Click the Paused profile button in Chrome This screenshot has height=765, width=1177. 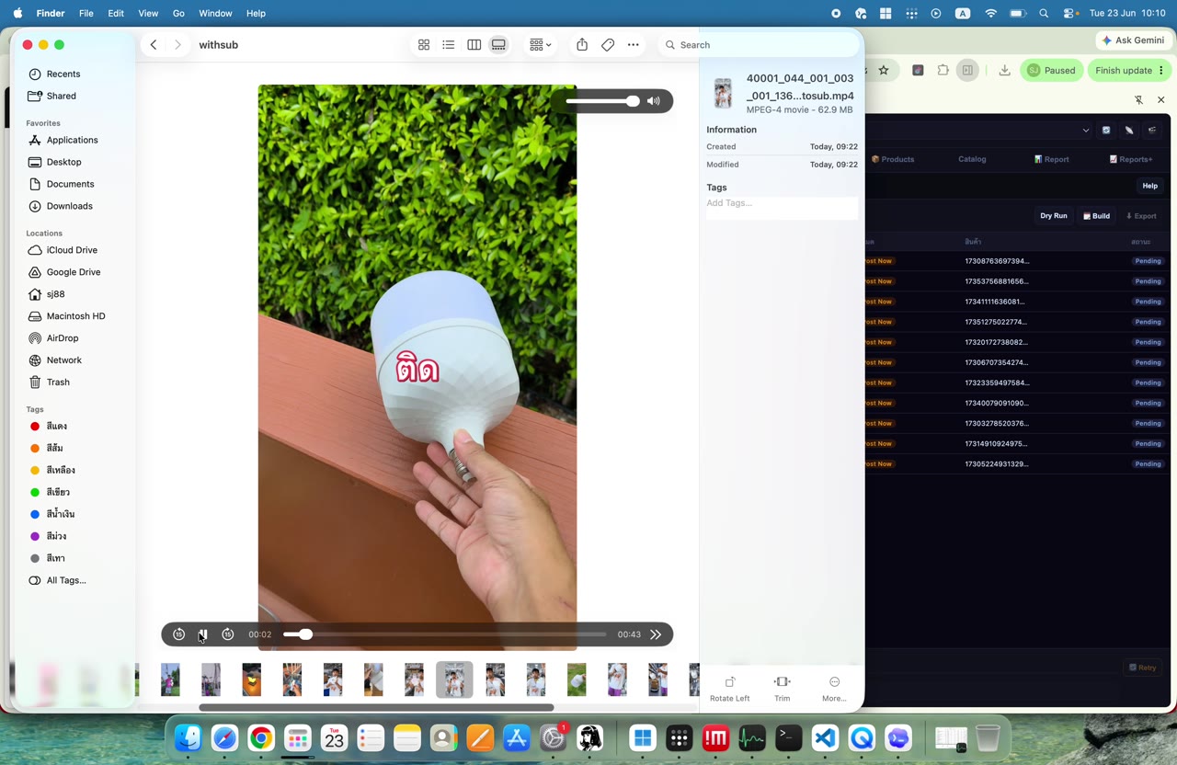point(1051,70)
